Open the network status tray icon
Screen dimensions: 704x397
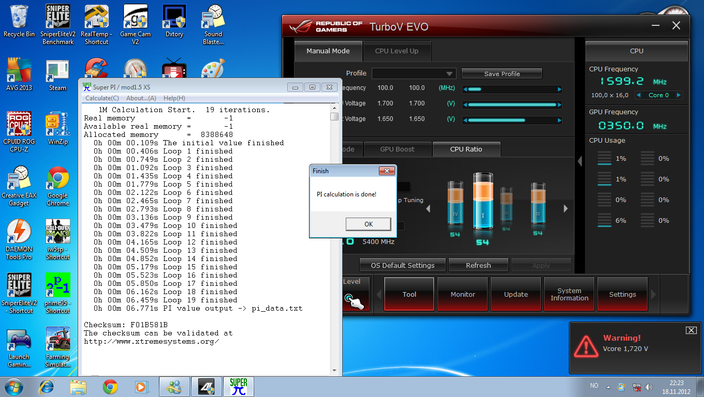click(x=638, y=387)
